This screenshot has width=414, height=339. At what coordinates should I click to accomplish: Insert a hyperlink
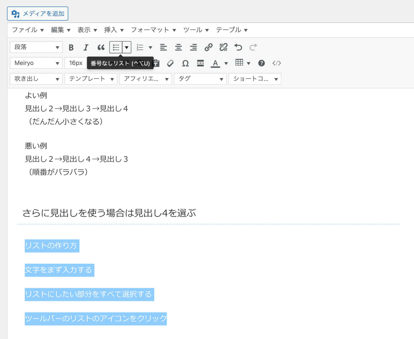pyautogui.click(x=208, y=47)
